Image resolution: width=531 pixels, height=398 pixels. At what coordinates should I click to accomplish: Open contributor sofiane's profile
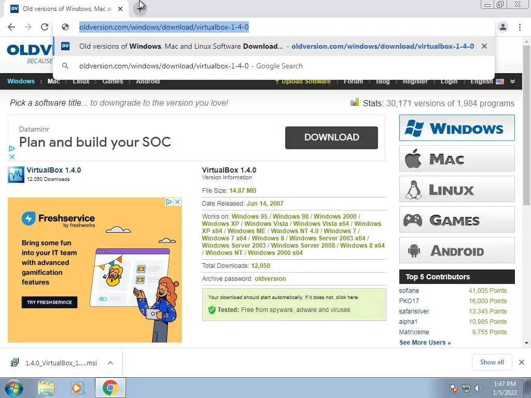[x=409, y=291]
